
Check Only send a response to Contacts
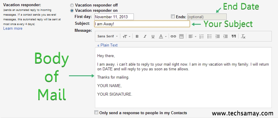[x=96, y=112]
